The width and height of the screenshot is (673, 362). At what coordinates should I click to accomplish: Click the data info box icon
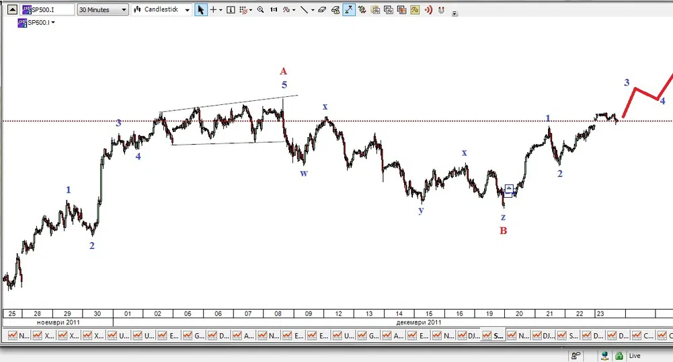tap(231, 10)
